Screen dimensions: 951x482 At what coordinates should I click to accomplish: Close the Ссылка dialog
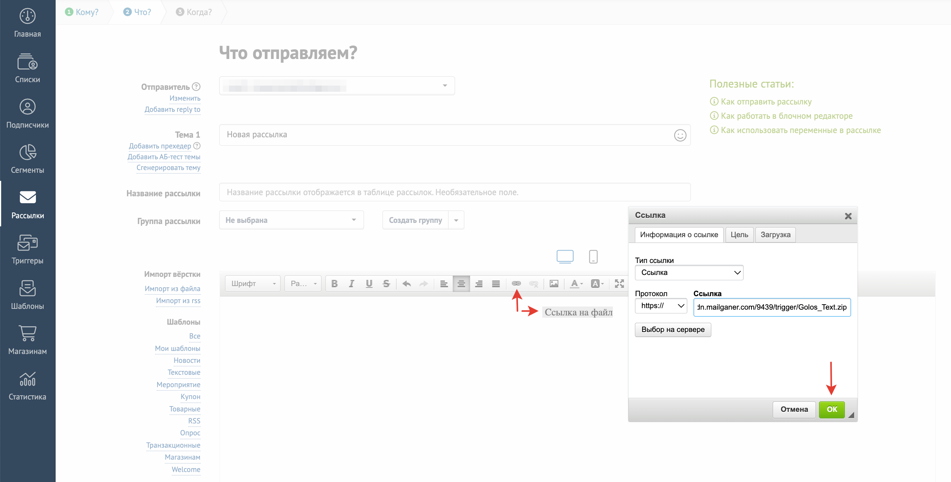(848, 216)
